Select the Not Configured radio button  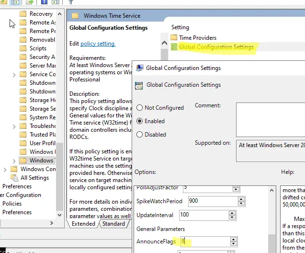(x=140, y=108)
